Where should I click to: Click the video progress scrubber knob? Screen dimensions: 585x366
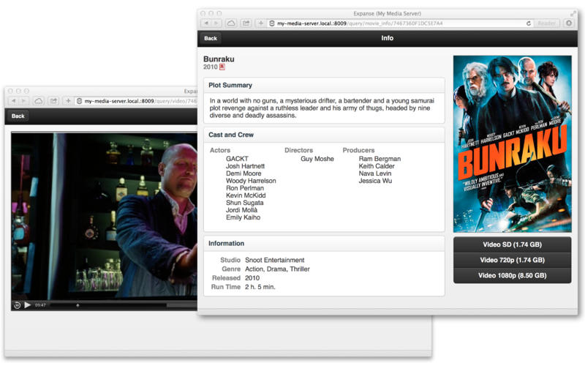pyautogui.click(x=78, y=305)
